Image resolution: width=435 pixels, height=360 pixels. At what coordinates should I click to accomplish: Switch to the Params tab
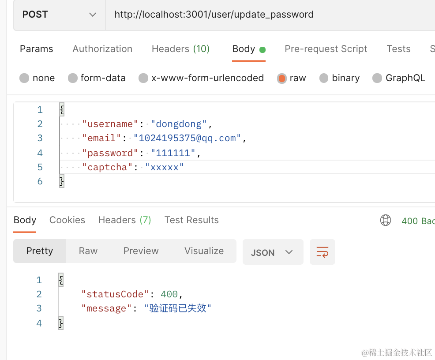point(37,49)
